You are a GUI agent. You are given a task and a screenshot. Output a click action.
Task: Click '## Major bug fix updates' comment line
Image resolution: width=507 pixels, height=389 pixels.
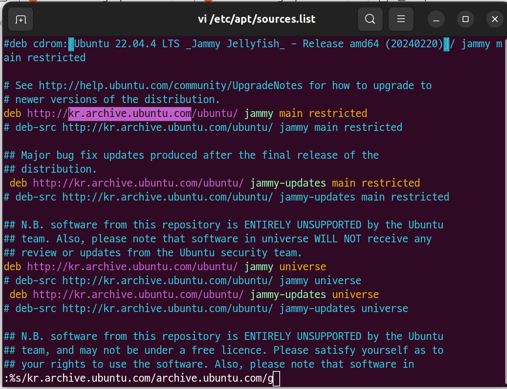pyautogui.click(x=191, y=155)
